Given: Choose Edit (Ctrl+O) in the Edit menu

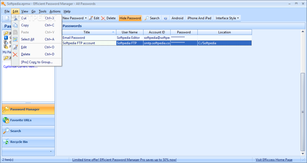Looking at the screenshot, I should (x=37, y=47).
